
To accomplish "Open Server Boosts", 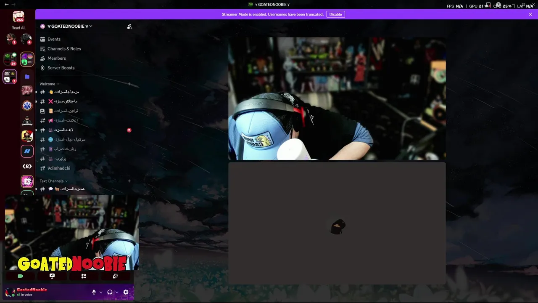I will pyautogui.click(x=61, y=68).
